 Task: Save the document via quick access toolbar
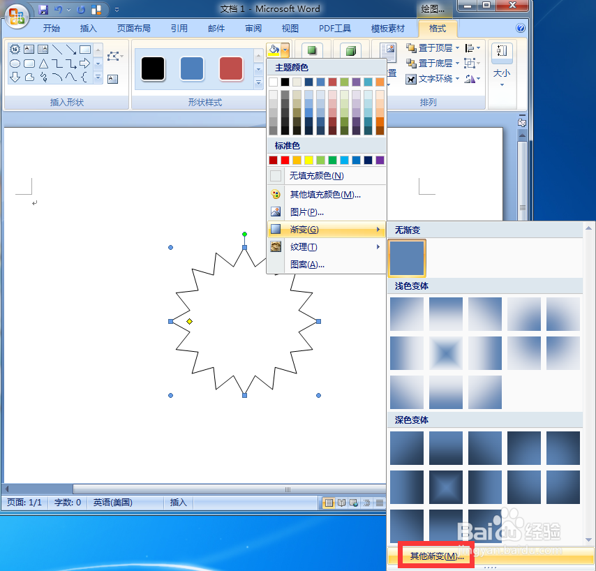(x=44, y=10)
